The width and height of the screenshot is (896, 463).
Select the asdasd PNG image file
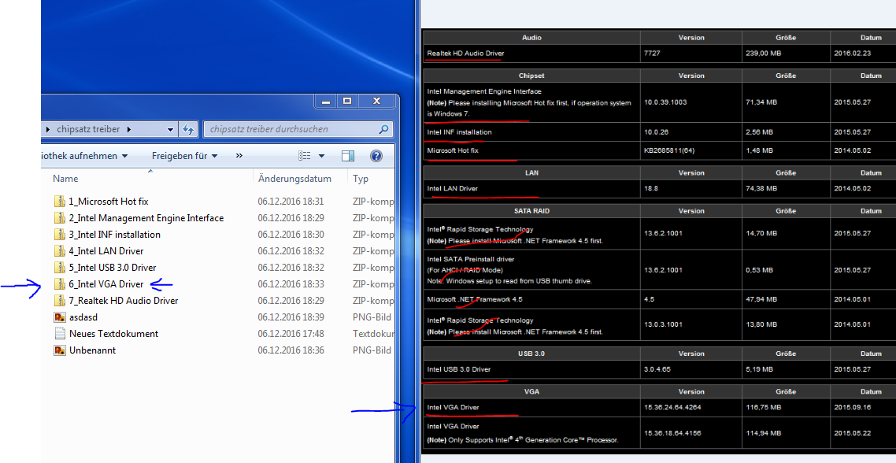click(x=83, y=317)
